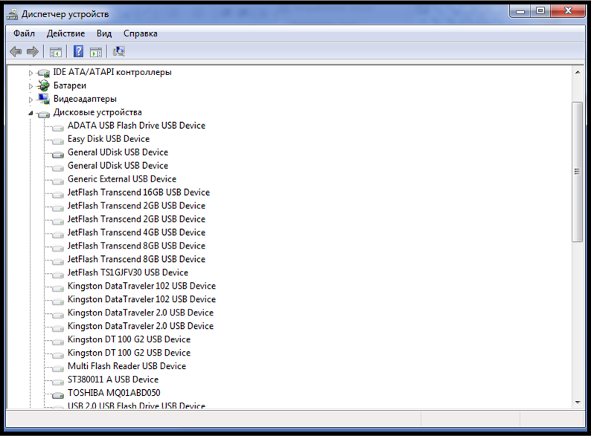Select the first Kingston DataTraveler 2.0 entry

click(141, 312)
